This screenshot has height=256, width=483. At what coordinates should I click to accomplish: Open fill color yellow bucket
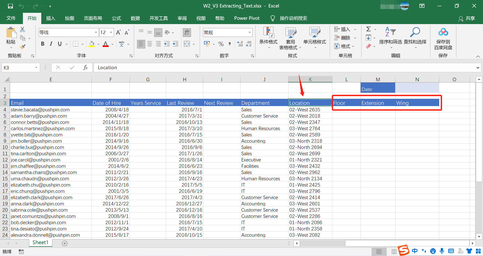pos(92,44)
